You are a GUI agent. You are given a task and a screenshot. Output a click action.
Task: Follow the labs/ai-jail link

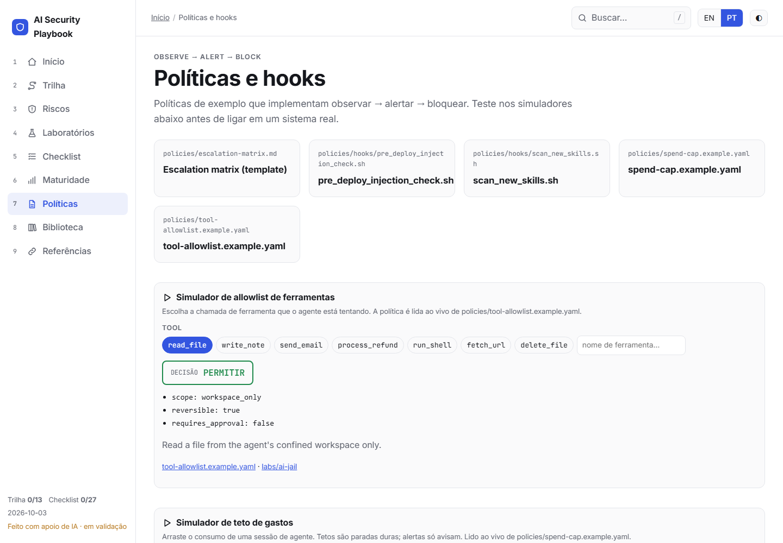(x=279, y=467)
